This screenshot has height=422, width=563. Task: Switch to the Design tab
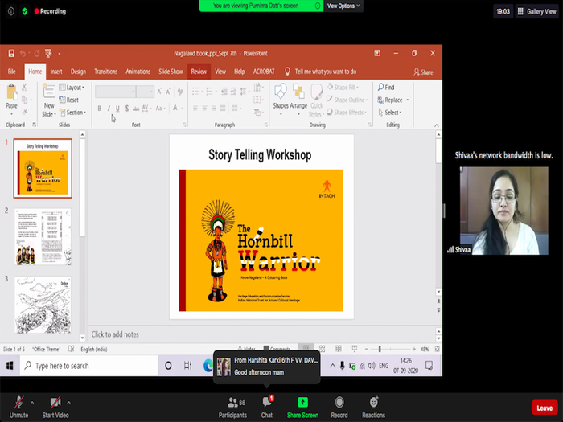(x=78, y=72)
